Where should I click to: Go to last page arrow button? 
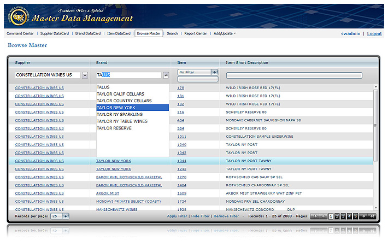[372, 216]
